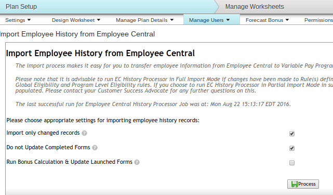Open the Manage Users dropdown

click(x=211, y=20)
